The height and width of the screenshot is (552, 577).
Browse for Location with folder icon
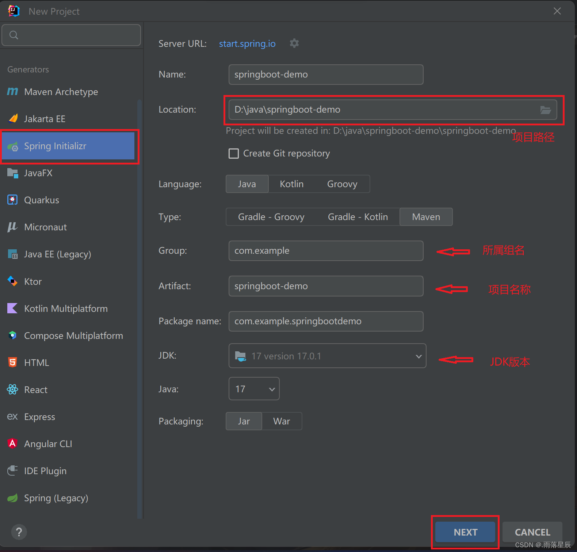(546, 110)
